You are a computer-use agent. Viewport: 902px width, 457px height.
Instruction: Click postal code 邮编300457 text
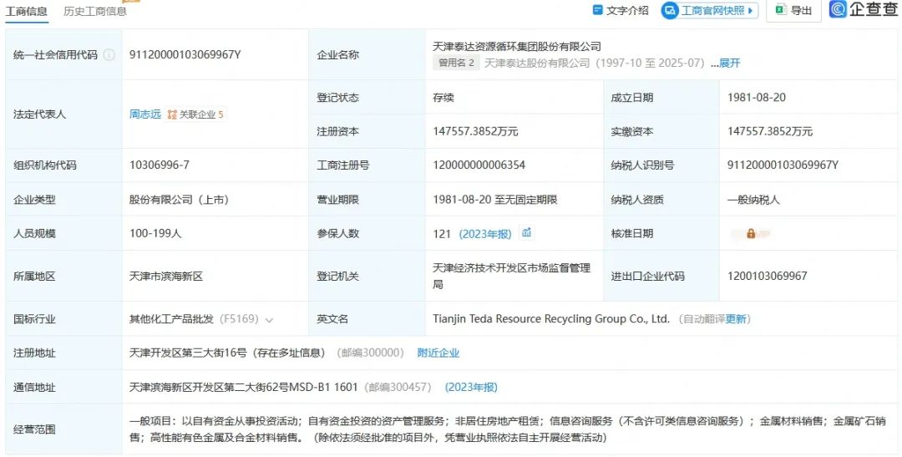[x=398, y=388]
